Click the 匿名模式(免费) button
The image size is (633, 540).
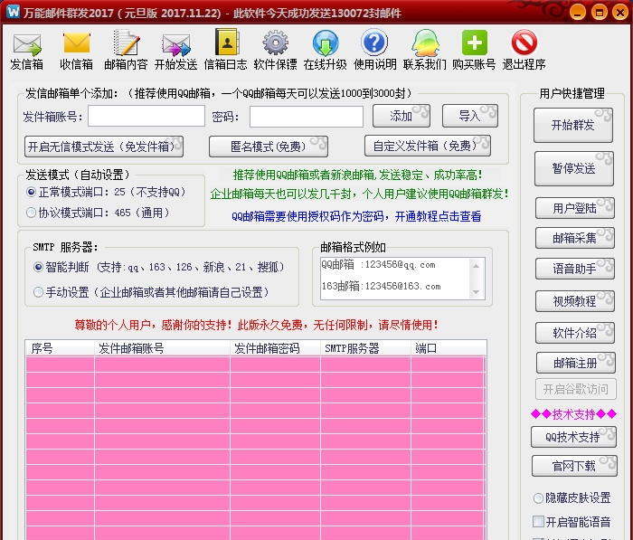268,147
